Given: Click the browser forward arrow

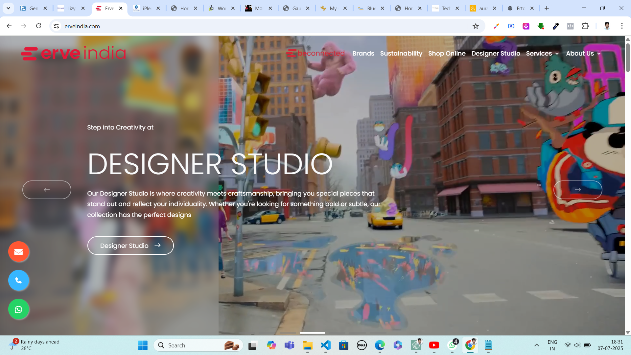Looking at the screenshot, I should 24,26.
